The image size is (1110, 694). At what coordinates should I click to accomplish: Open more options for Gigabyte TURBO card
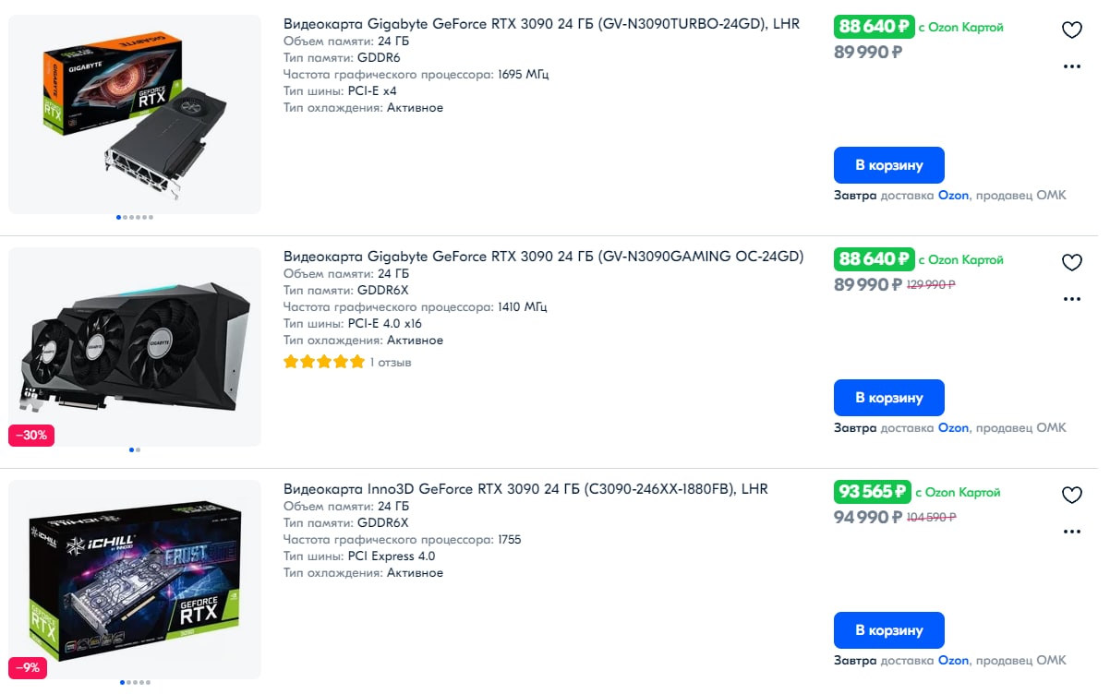[x=1071, y=66]
